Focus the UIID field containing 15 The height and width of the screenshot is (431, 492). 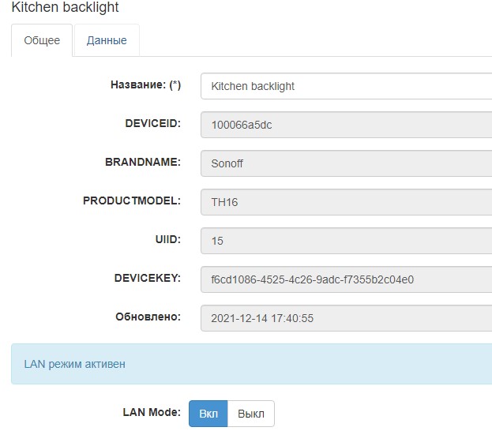click(346, 241)
